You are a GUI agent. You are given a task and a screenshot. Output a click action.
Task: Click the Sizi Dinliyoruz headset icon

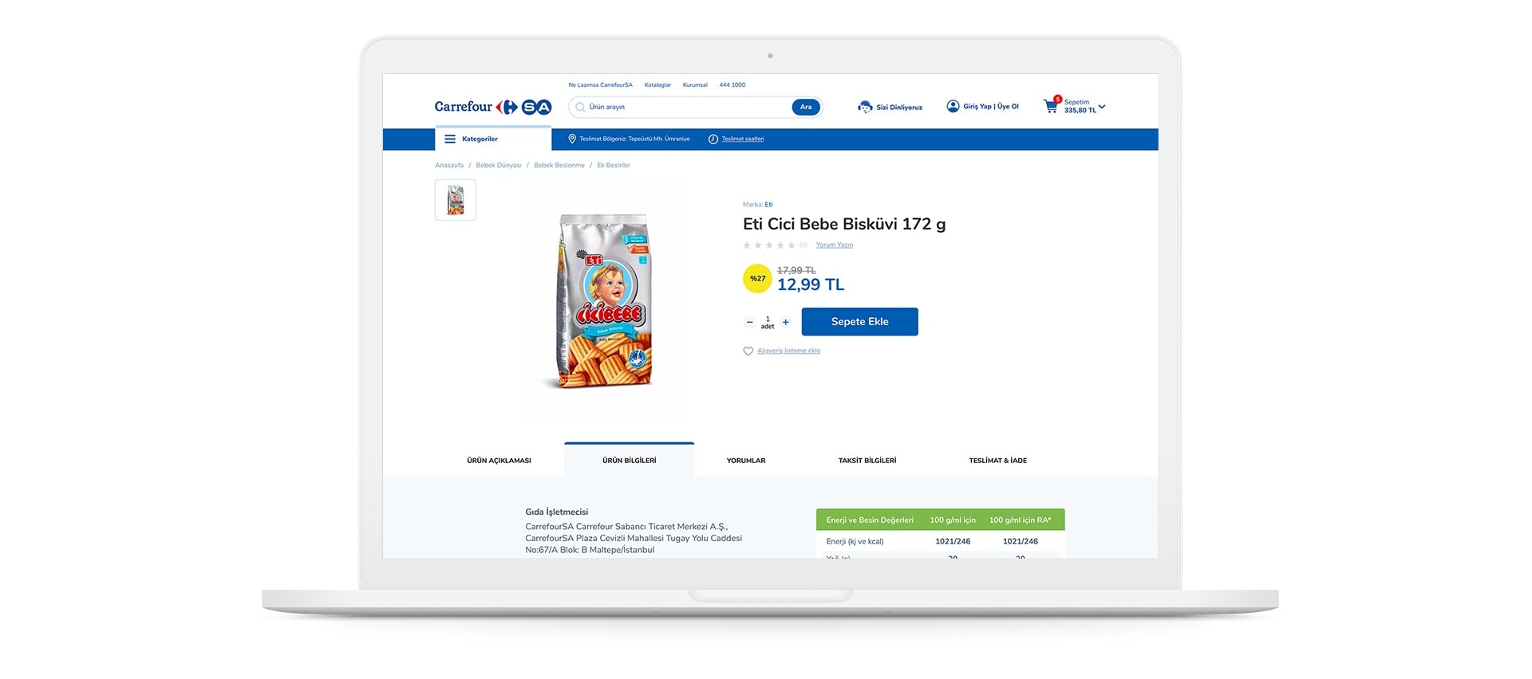tap(865, 107)
